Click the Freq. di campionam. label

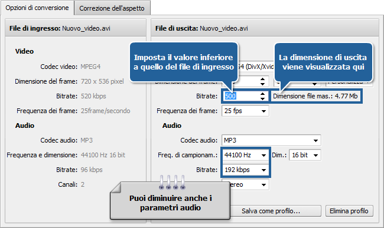pos(188,155)
